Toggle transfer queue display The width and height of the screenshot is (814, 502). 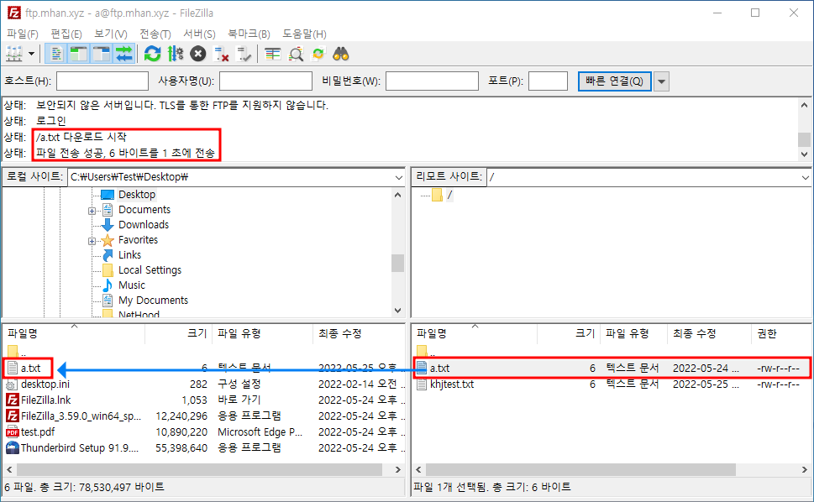coord(124,54)
